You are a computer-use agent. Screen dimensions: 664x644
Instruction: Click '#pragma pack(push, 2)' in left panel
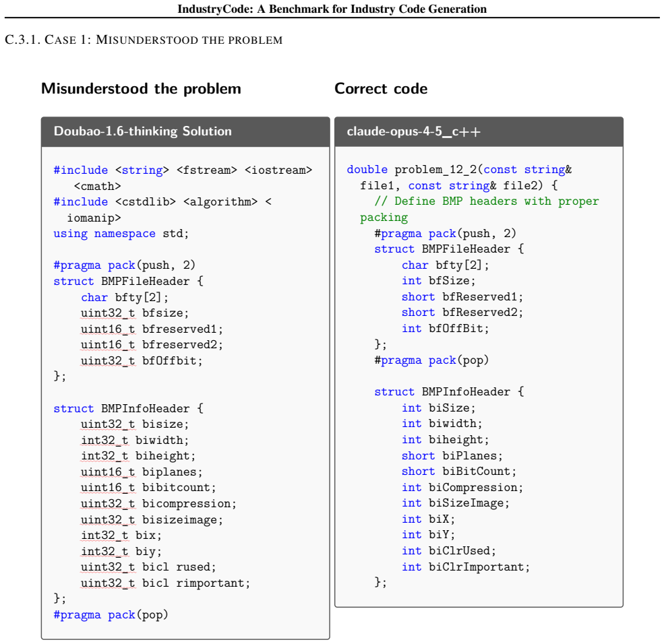[125, 265]
